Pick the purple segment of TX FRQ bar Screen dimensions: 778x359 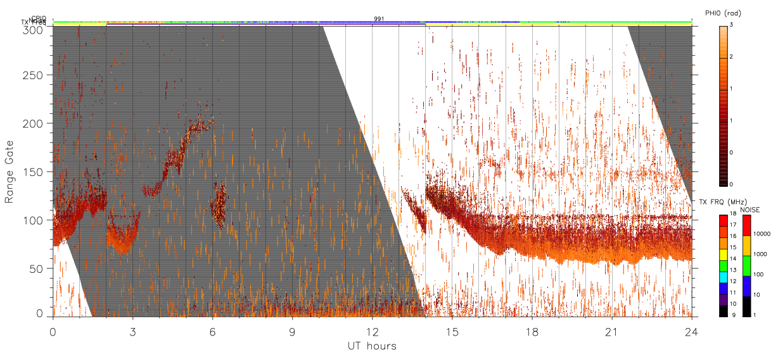click(724, 299)
